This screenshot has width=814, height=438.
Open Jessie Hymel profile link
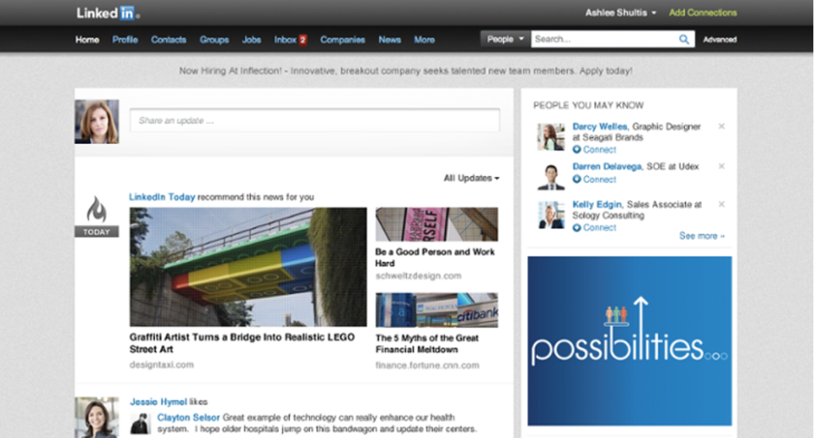click(x=158, y=401)
